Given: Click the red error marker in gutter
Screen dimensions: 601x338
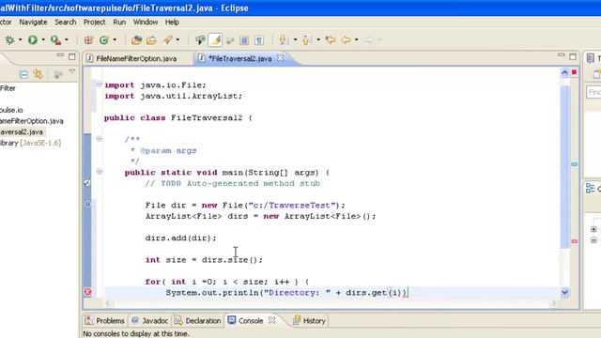Looking at the screenshot, I should (x=87, y=292).
